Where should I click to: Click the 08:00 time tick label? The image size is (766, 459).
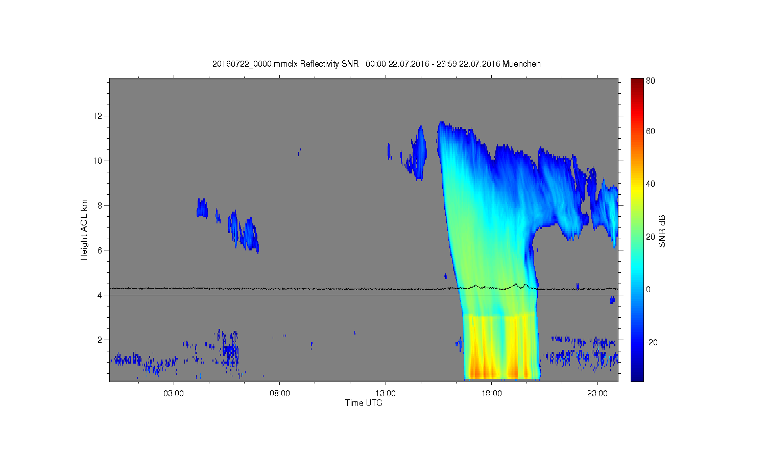coord(280,394)
